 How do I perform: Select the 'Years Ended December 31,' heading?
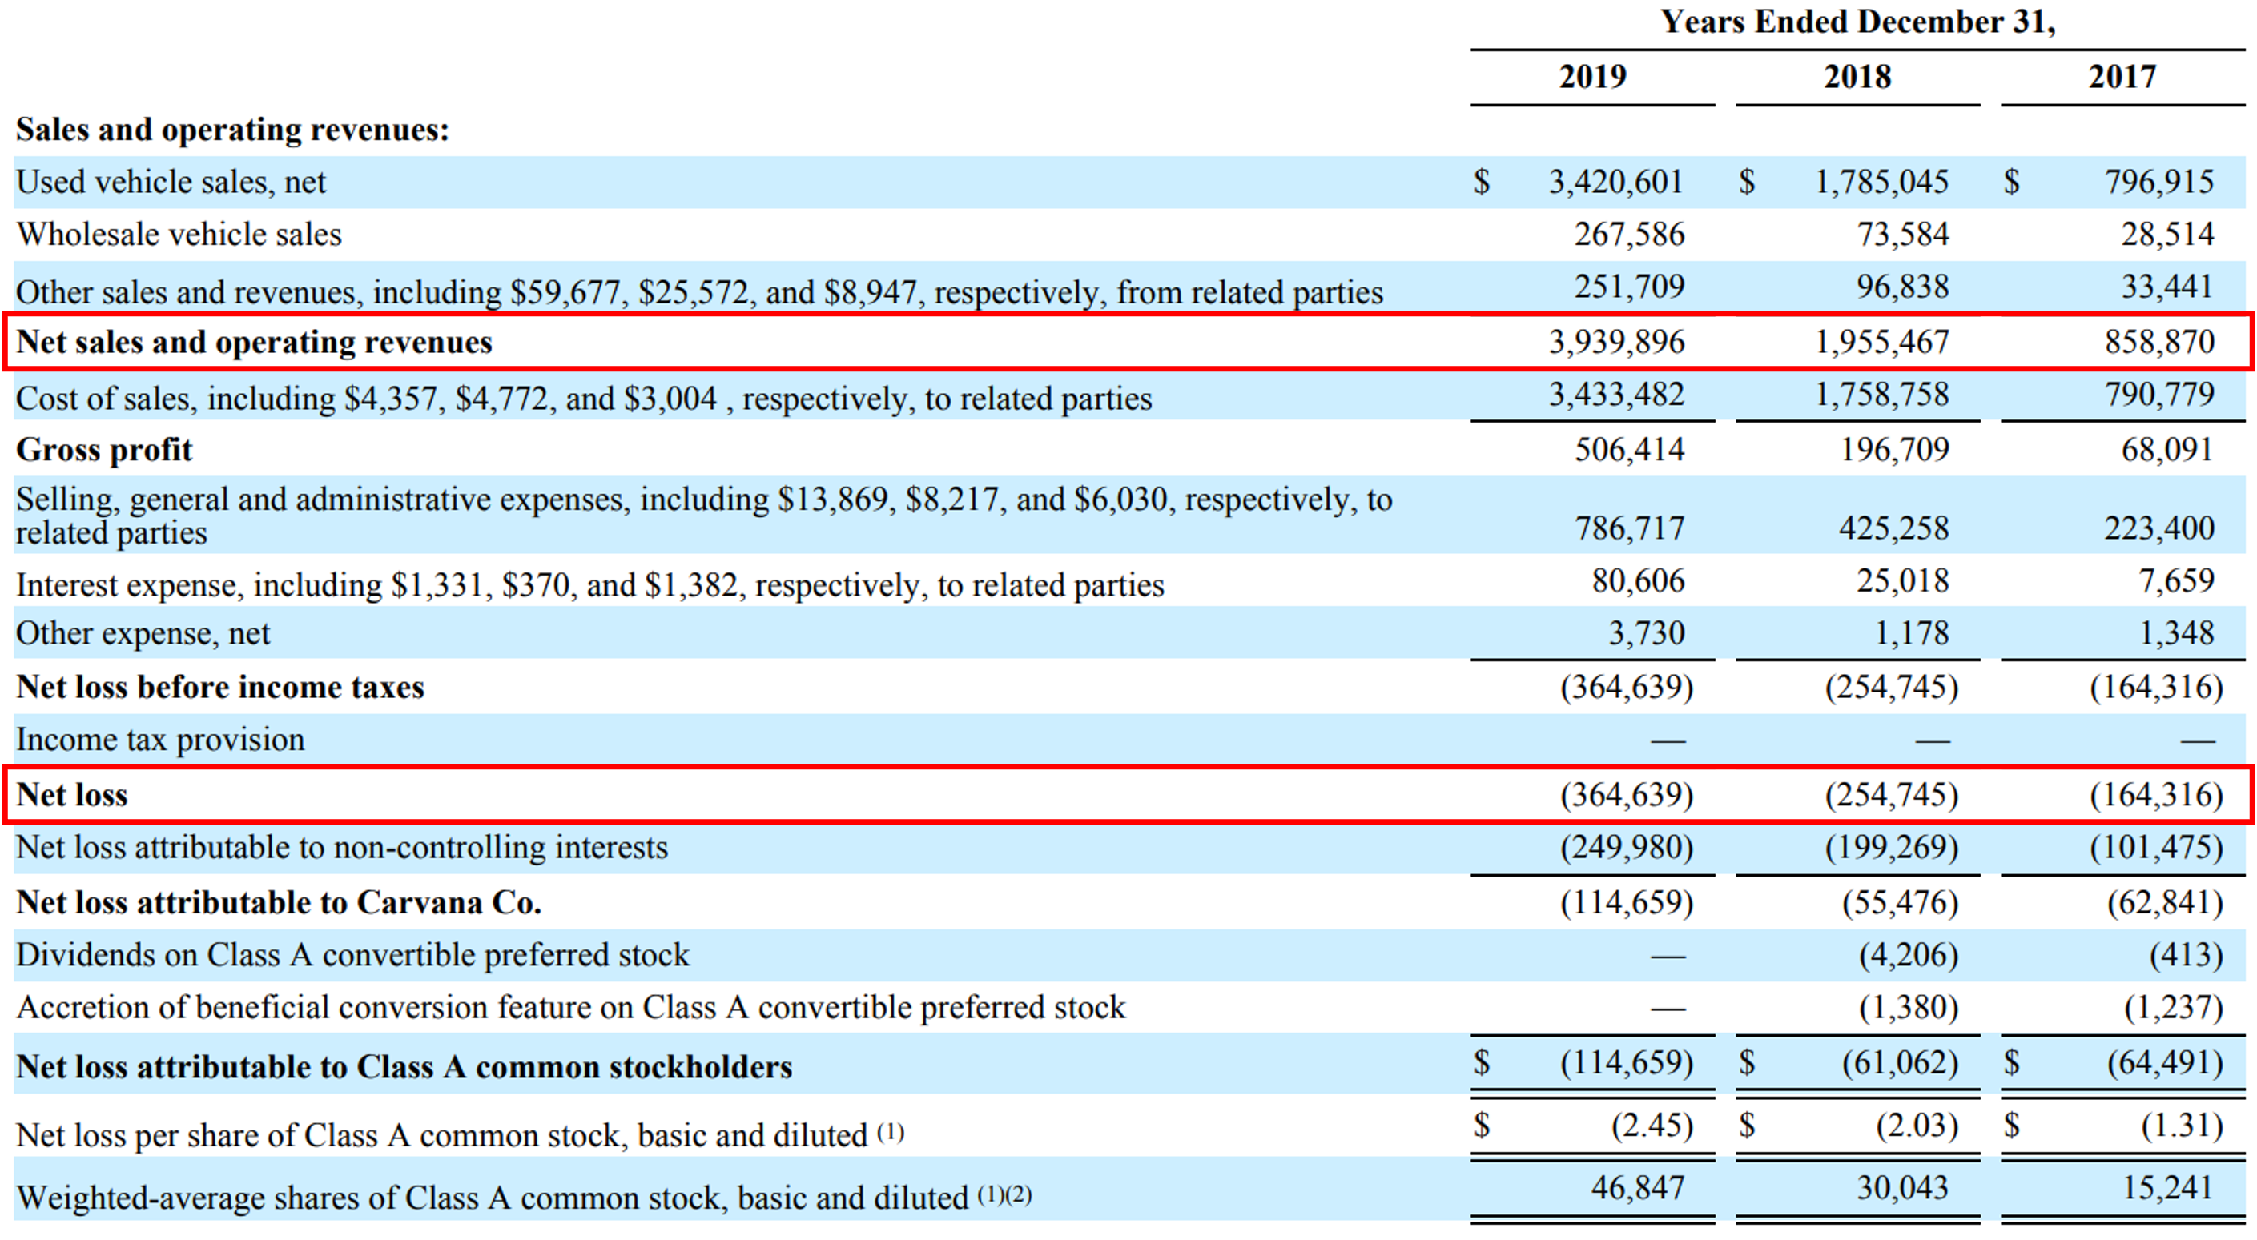pos(1858,22)
